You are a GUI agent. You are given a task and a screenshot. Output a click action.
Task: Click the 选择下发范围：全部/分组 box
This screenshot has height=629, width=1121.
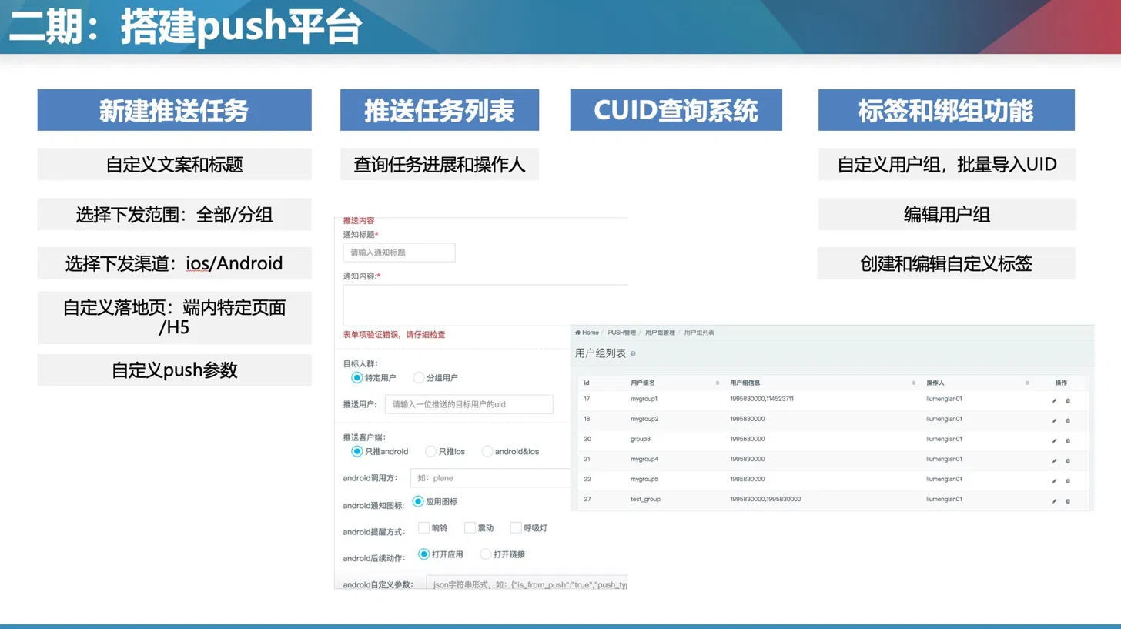point(175,214)
